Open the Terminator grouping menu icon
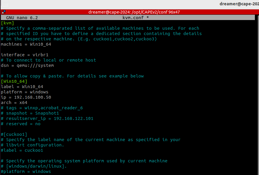Viewport: 259px width, 175px height. pos(4,12)
